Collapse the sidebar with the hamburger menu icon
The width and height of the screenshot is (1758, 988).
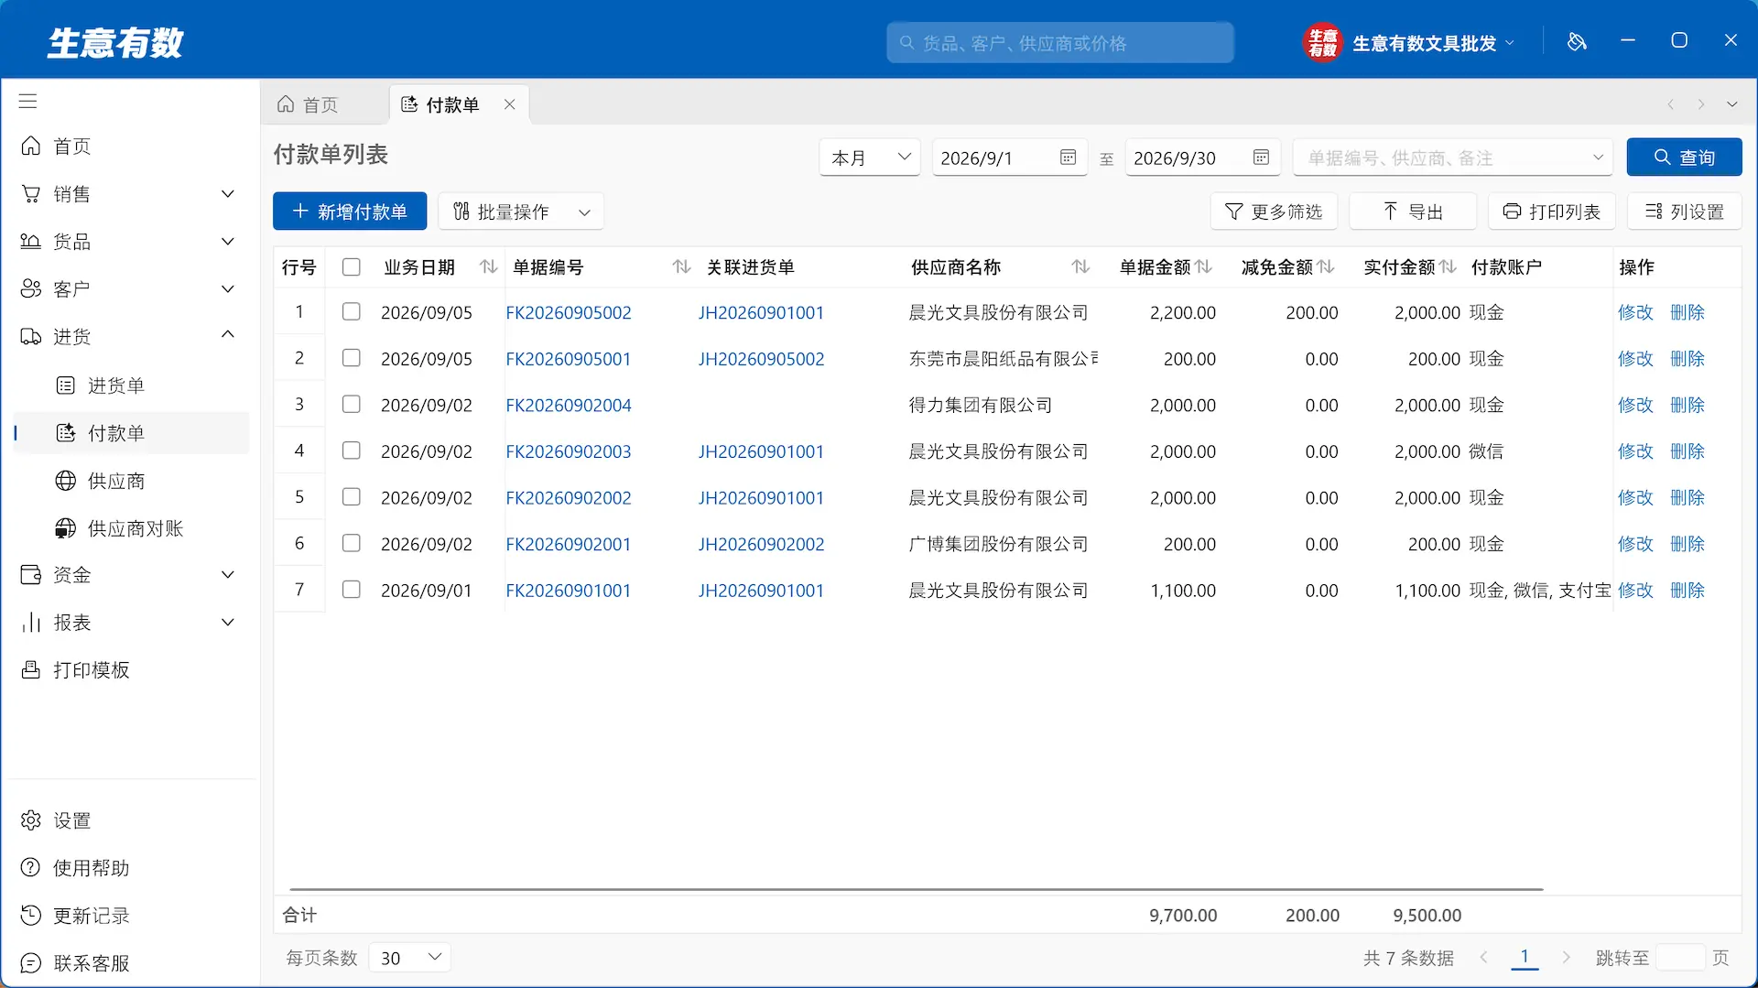28,101
